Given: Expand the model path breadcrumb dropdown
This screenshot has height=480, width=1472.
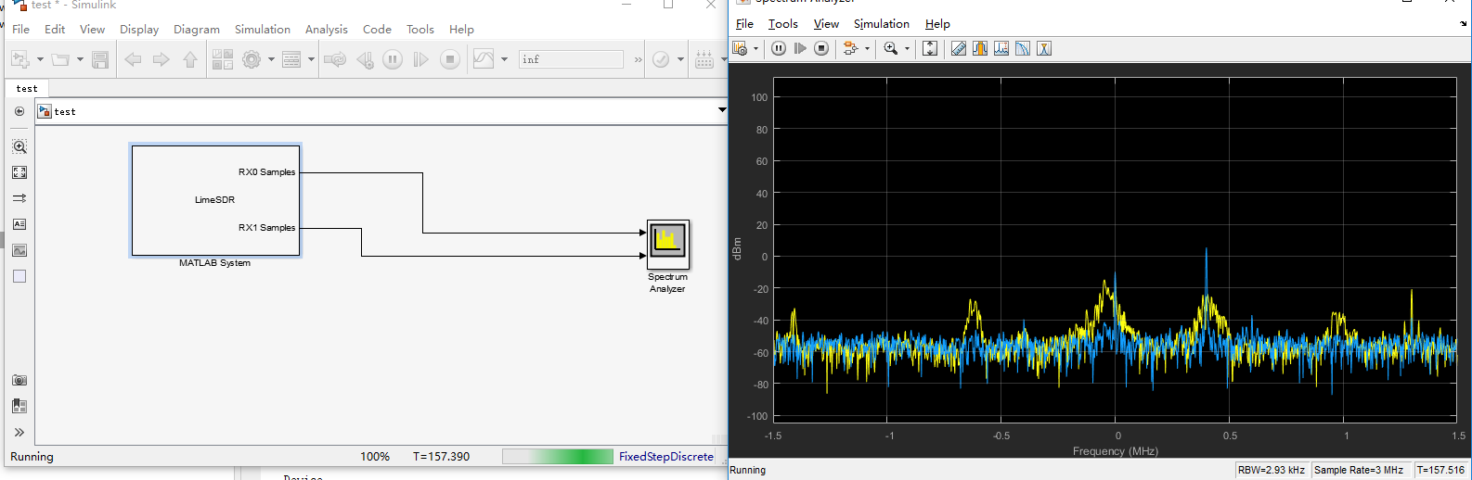Looking at the screenshot, I should (x=722, y=111).
